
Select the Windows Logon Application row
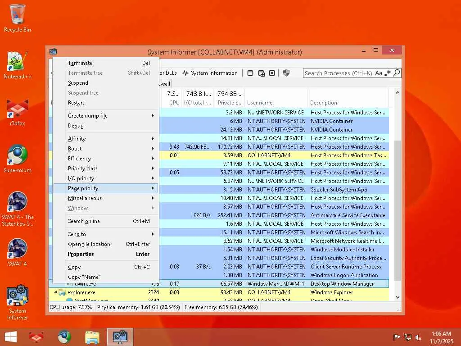[x=274, y=275]
